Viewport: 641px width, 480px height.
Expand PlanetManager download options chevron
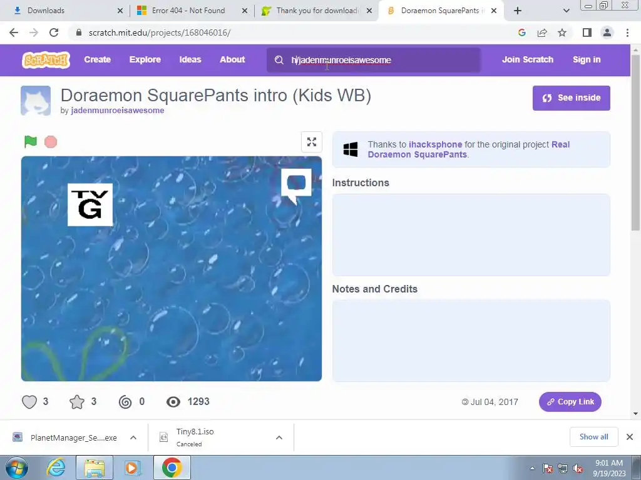133,437
